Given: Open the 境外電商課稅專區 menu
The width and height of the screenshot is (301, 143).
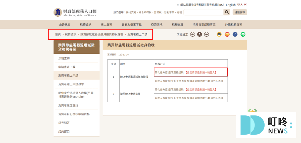Looking at the screenshot, I should click(x=204, y=25).
